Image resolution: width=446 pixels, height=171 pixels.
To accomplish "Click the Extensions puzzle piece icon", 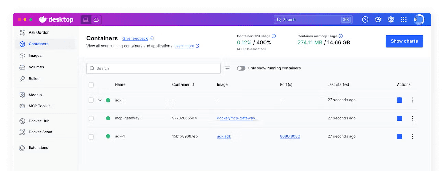I will (22, 148).
